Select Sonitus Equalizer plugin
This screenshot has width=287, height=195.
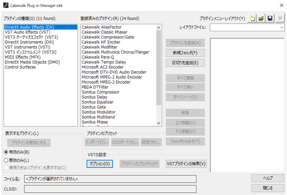(119, 102)
